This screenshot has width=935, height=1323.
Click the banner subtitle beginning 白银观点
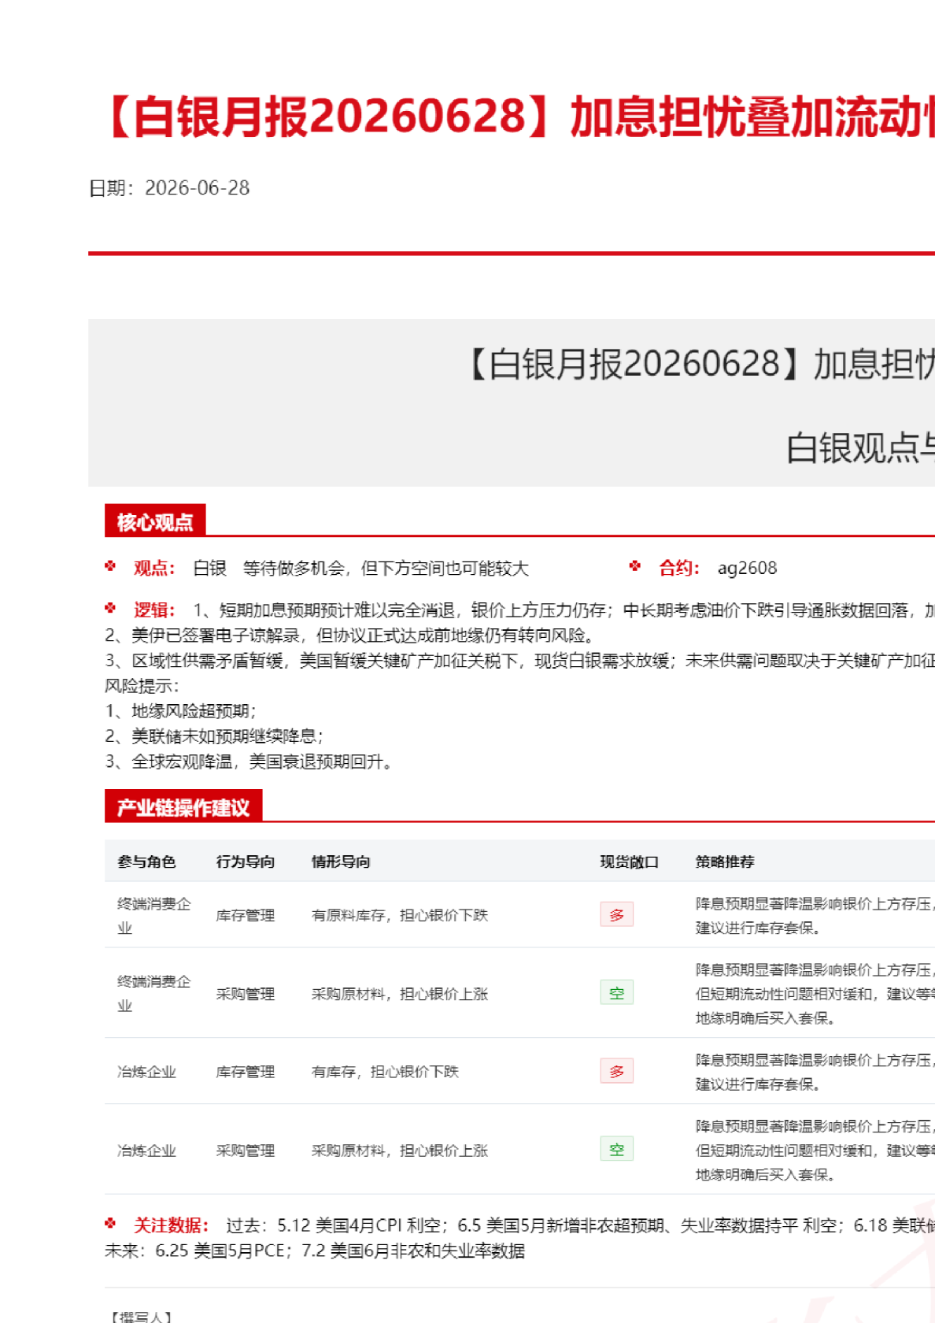point(860,448)
